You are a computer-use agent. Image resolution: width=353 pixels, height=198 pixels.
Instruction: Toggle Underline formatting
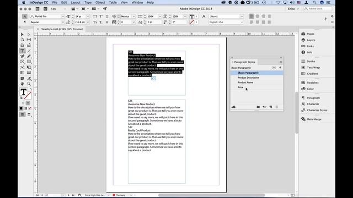(107, 16)
